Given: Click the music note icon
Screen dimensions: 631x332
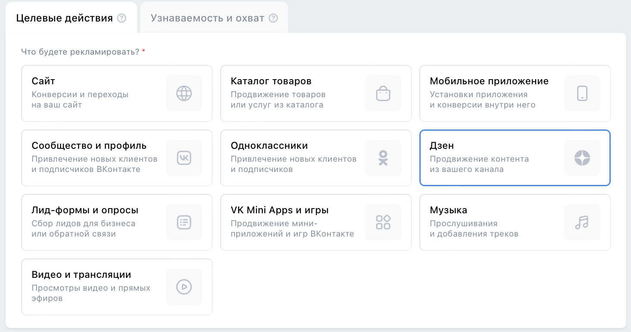Looking at the screenshot, I should coord(582,222).
